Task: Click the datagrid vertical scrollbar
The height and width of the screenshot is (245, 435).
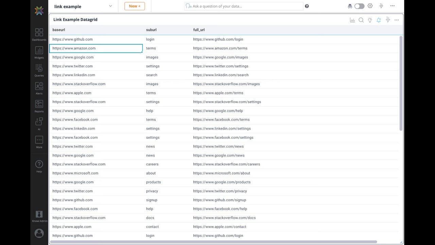Action: pyautogui.click(x=401, y=83)
